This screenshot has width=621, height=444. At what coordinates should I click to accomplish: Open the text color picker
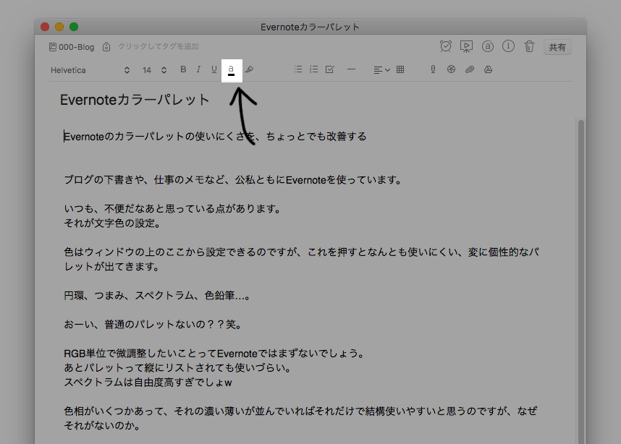pyautogui.click(x=232, y=70)
